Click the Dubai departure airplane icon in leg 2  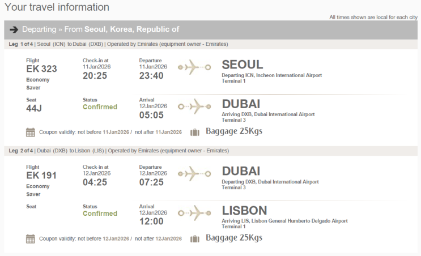[194, 173]
